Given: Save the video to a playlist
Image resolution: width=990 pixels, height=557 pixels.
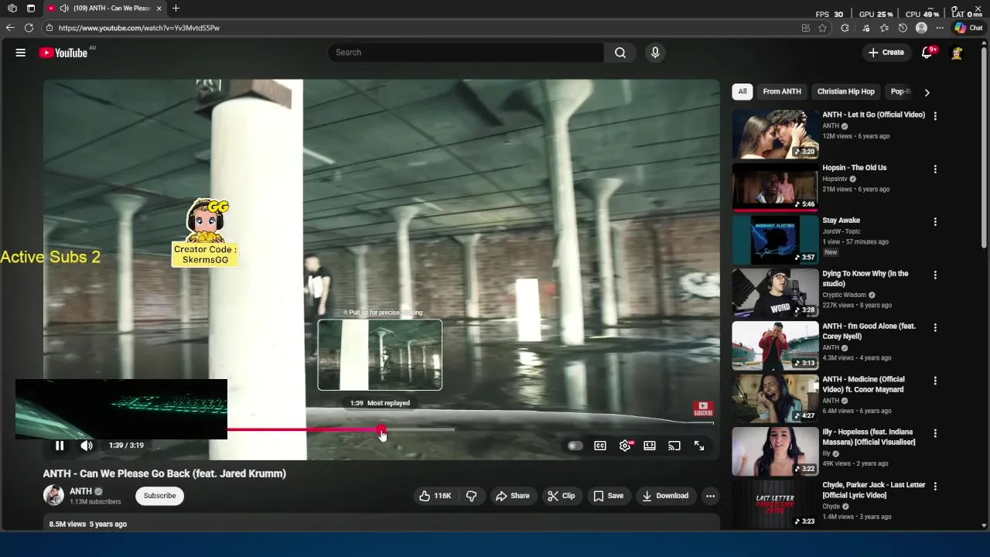Looking at the screenshot, I should [x=608, y=496].
